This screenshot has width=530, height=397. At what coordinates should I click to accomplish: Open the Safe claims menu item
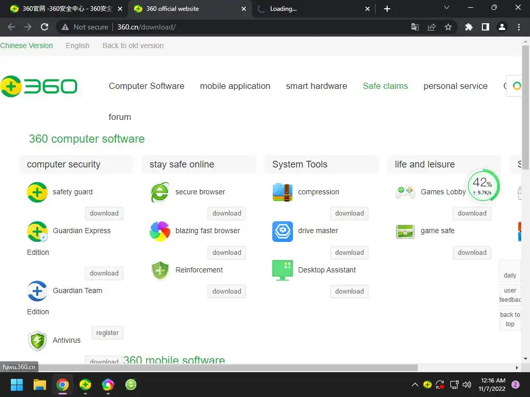tap(385, 86)
